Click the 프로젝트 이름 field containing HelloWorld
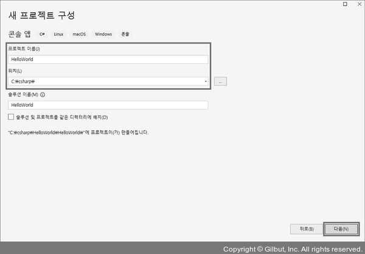The image size is (365, 254). (x=108, y=60)
